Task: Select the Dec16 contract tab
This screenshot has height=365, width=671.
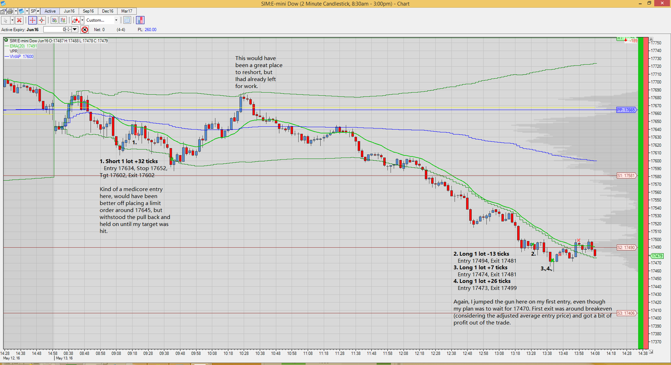Action: 108,11
